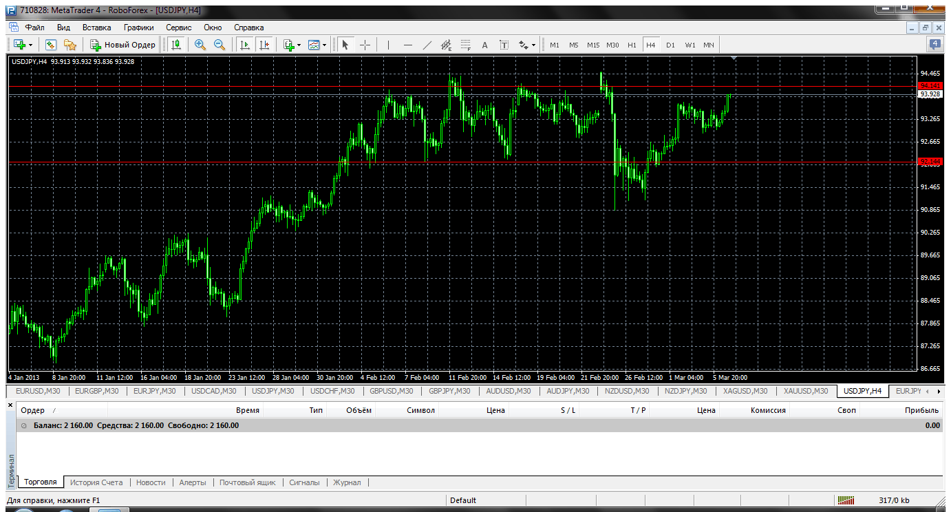The height and width of the screenshot is (512, 951).
Task: Switch to the EURUSD,M30 chart tab
Action: (x=39, y=391)
